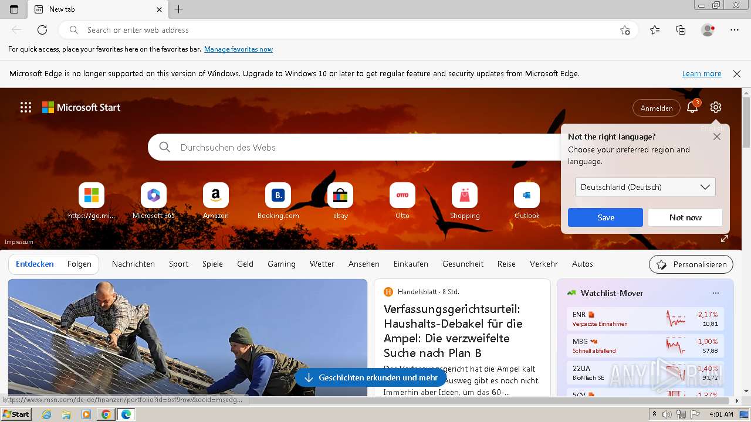Open Windows Media Player from taskbar
The height and width of the screenshot is (422, 751).
(86, 414)
